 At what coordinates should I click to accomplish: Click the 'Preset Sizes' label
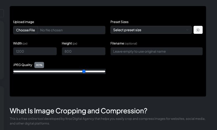click(120, 22)
